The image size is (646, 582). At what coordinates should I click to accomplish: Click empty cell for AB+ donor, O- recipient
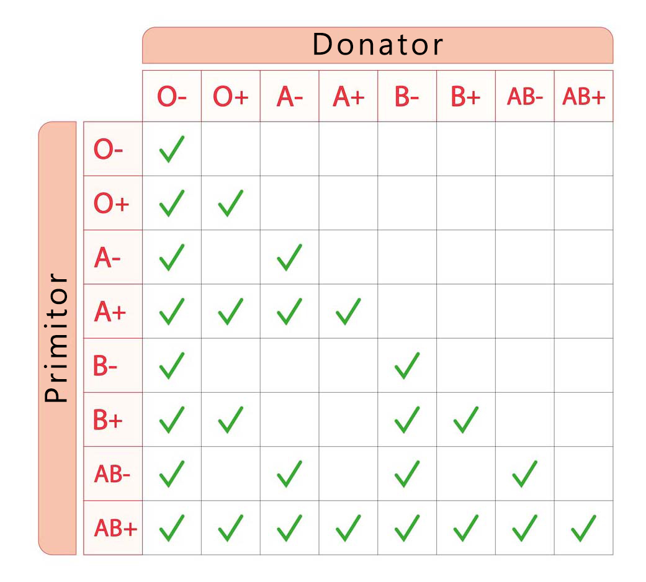583,150
